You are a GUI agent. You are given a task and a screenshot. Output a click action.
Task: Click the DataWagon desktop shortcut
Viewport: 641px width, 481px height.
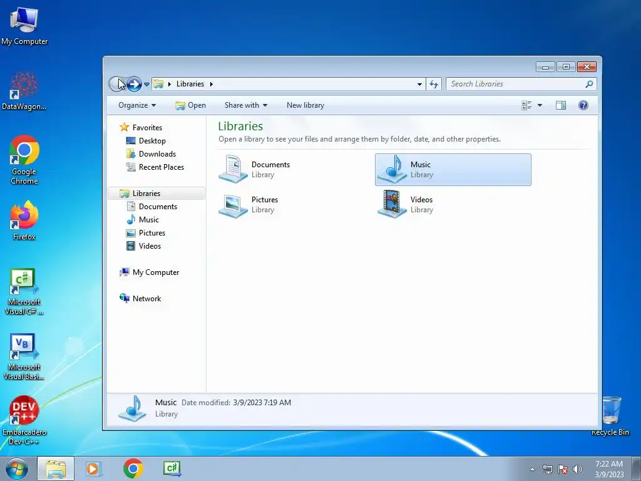point(24,91)
